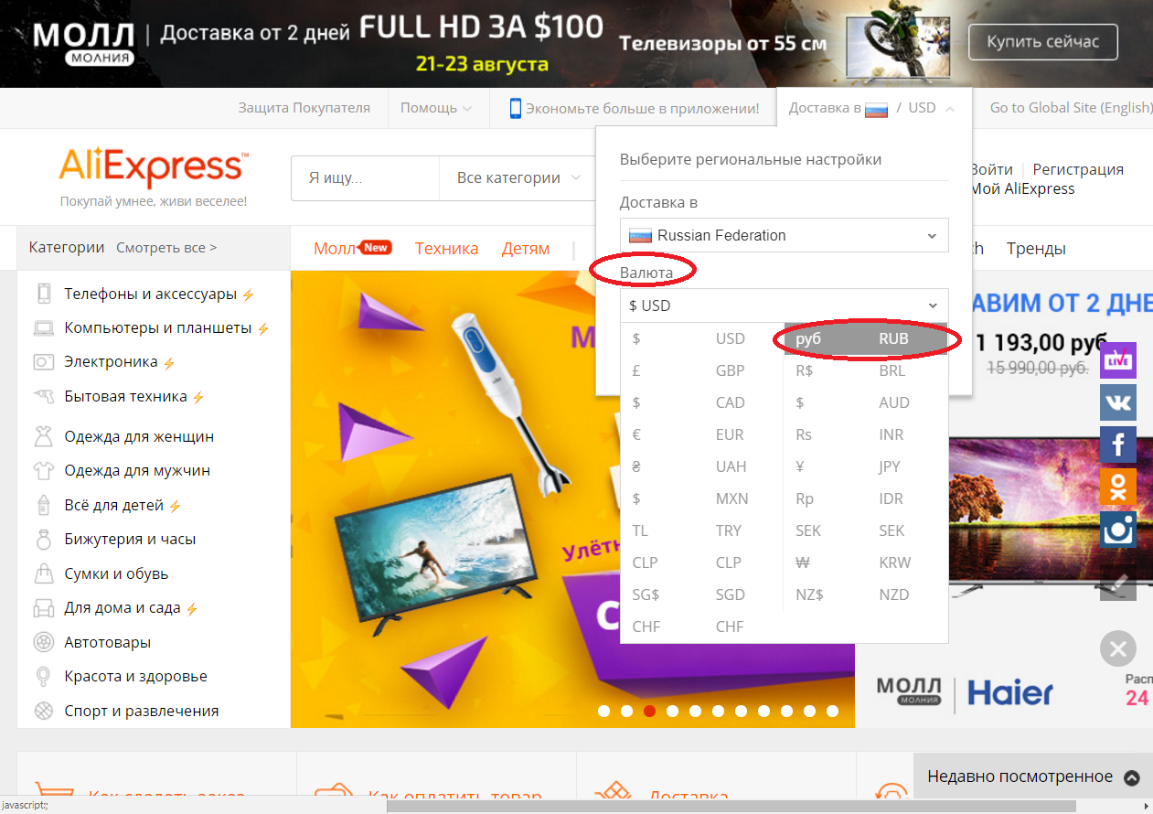
Task: Click dress icon next to Одежда для женщин
Action: click(x=43, y=436)
